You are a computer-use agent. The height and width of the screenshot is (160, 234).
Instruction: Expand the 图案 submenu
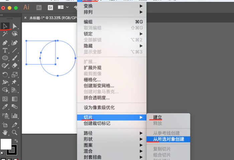click(x=112, y=145)
